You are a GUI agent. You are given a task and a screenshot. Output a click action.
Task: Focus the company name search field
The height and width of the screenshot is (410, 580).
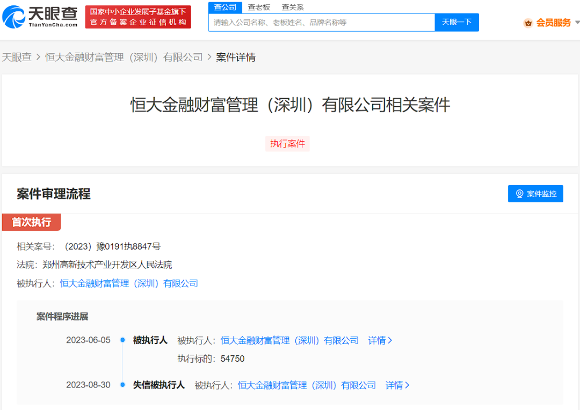(x=321, y=23)
